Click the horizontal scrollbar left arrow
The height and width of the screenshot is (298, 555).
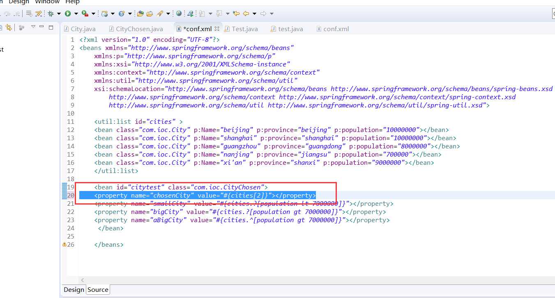[83, 280]
